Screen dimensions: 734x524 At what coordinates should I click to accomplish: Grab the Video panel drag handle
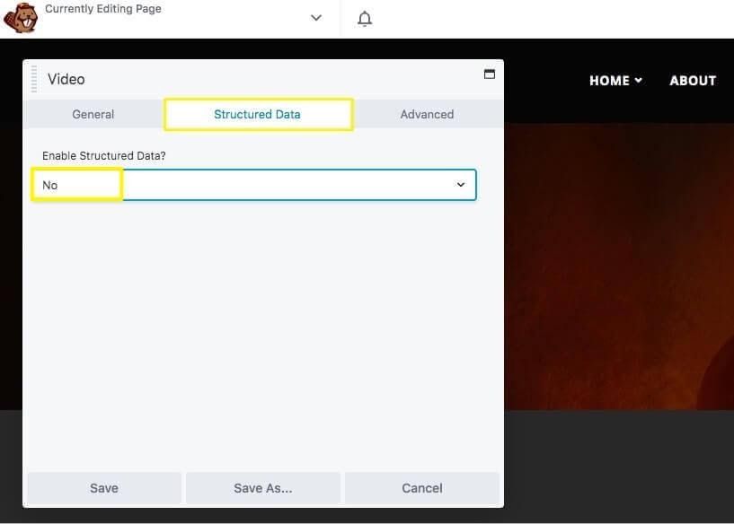tap(34, 79)
